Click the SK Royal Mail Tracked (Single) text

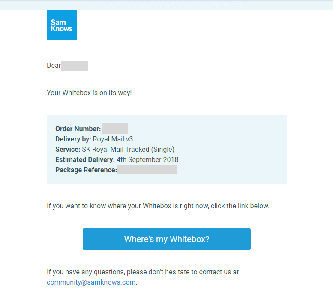pos(128,149)
